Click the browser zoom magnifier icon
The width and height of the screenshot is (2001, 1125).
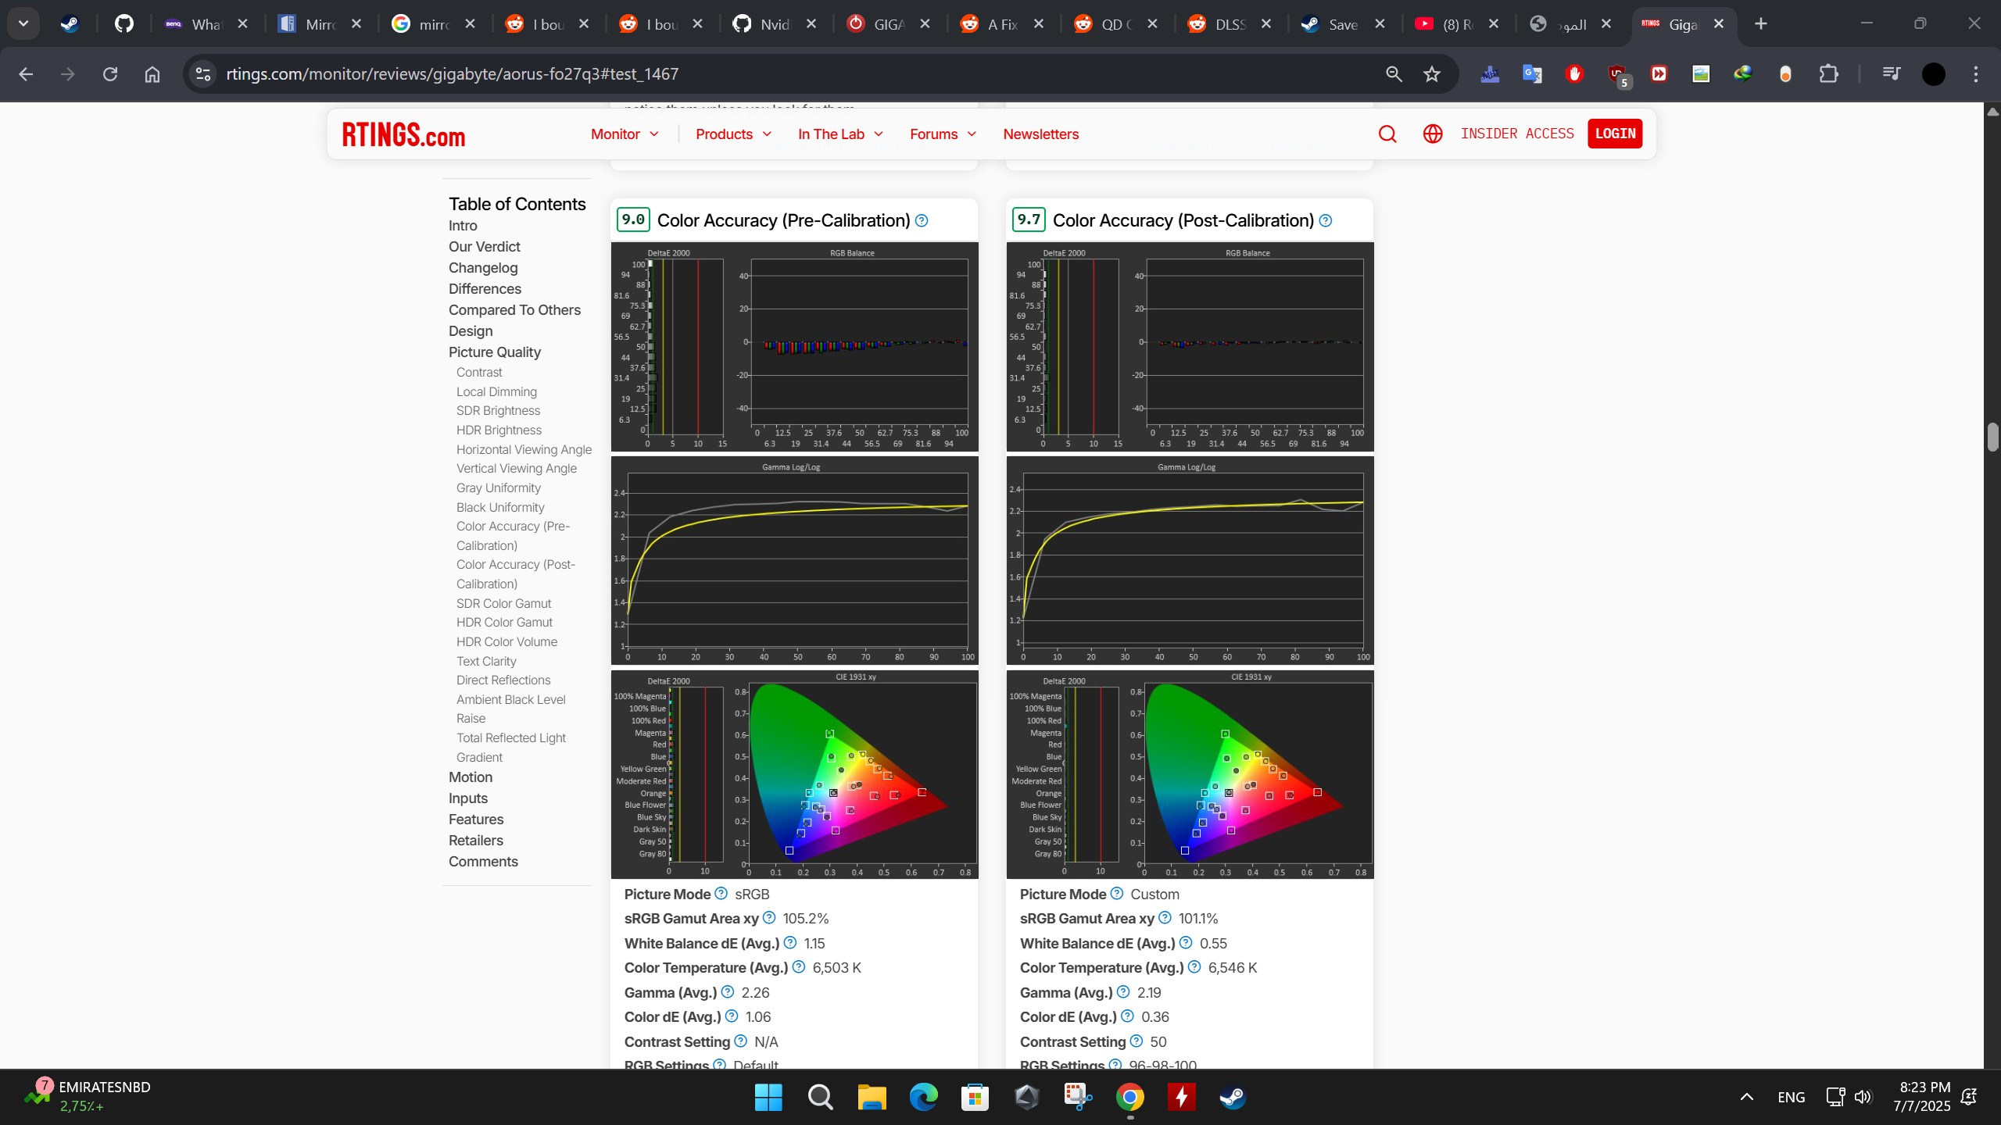point(1394,74)
